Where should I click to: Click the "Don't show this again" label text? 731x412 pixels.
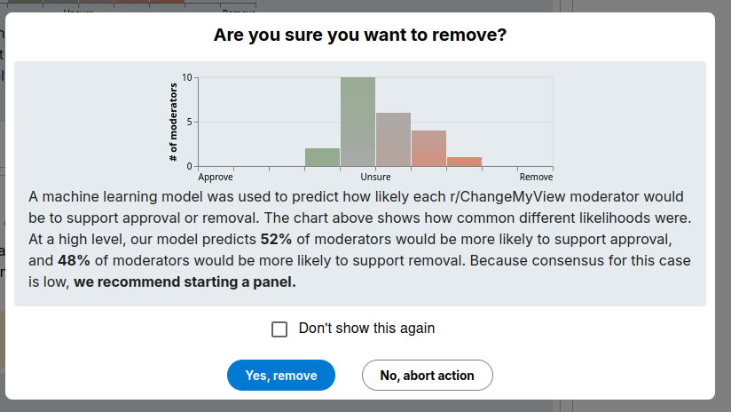point(366,328)
